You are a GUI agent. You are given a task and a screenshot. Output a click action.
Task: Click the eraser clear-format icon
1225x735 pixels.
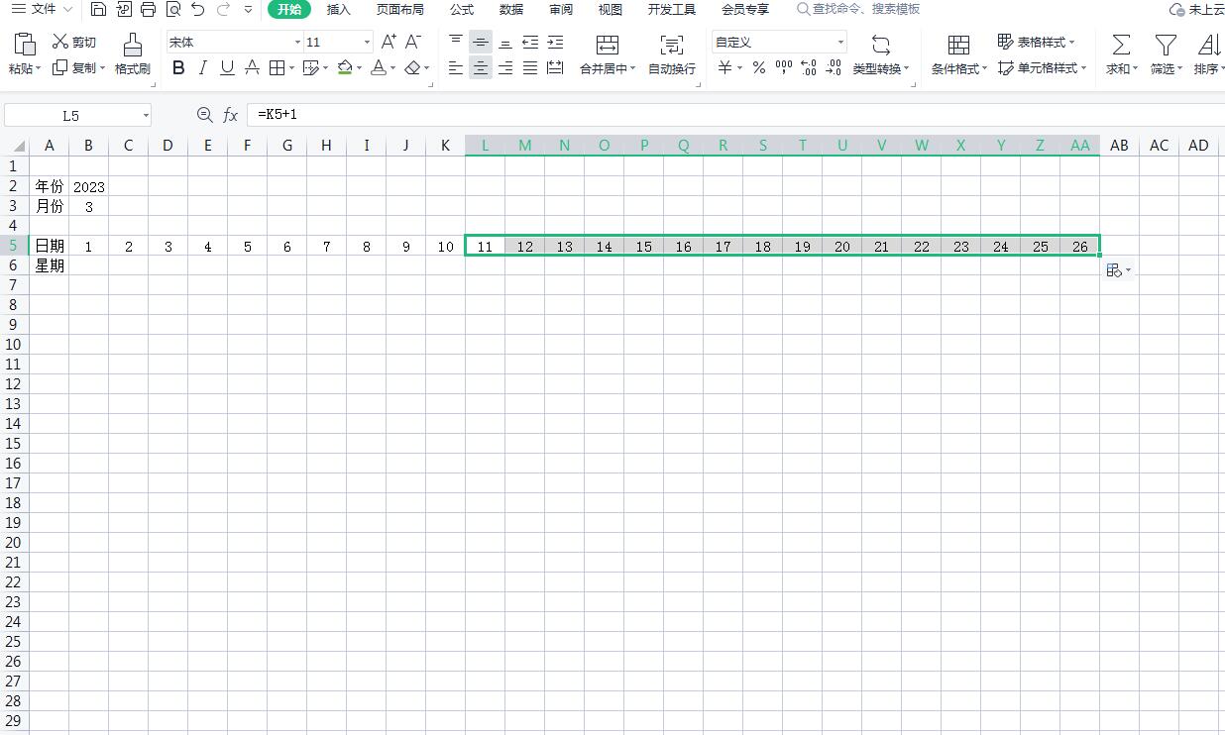click(412, 68)
